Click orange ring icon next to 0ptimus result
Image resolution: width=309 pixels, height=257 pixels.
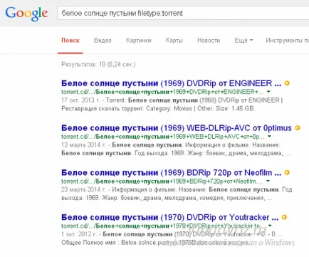tap(298, 128)
